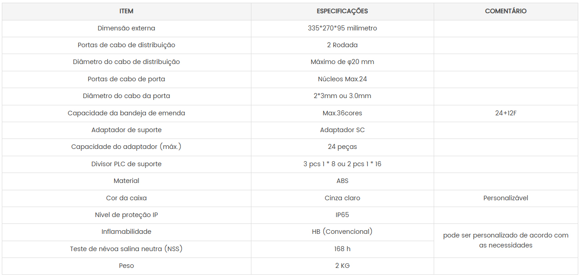This screenshot has height=277, width=581.
Task: Select the 24+12F comment cell
Action: coord(506,113)
